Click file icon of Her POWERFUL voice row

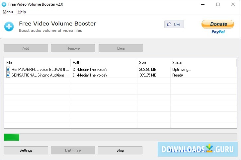pos(8,69)
